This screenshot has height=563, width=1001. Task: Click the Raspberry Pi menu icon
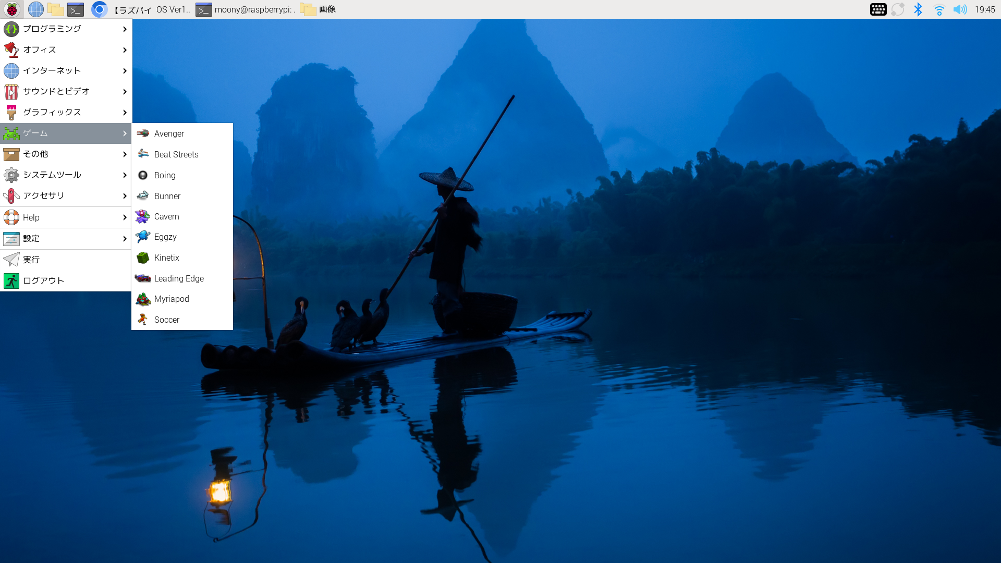(x=11, y=9)
